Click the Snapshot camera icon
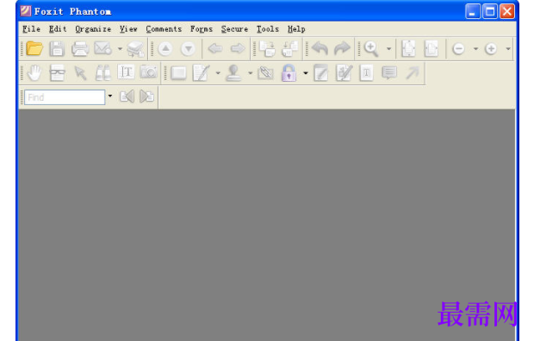 [x=148, y=71]
